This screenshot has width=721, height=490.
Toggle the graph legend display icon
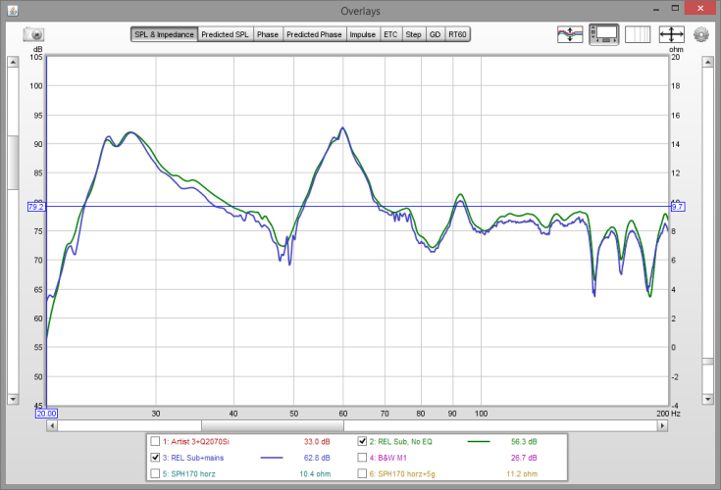(x=602, y=34)
